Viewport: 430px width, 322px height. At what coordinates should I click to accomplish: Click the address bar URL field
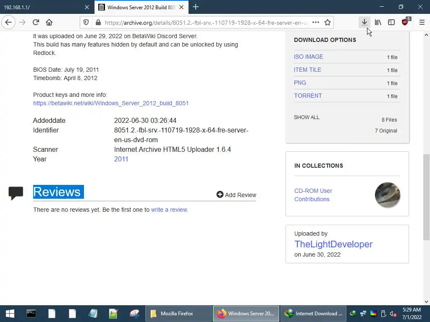(x=206, y=23)
